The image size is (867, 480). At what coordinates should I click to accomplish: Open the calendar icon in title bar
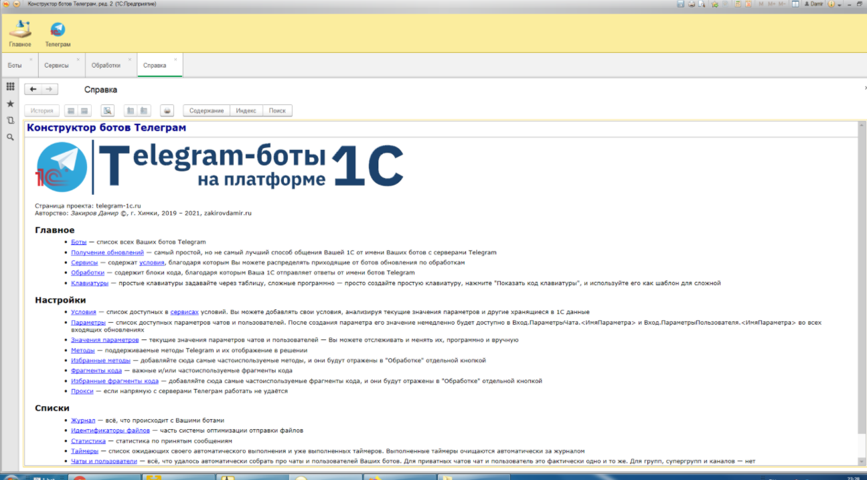coord(748,4)
